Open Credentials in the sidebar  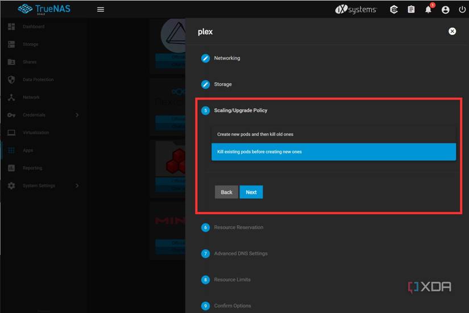coord(34,115)
